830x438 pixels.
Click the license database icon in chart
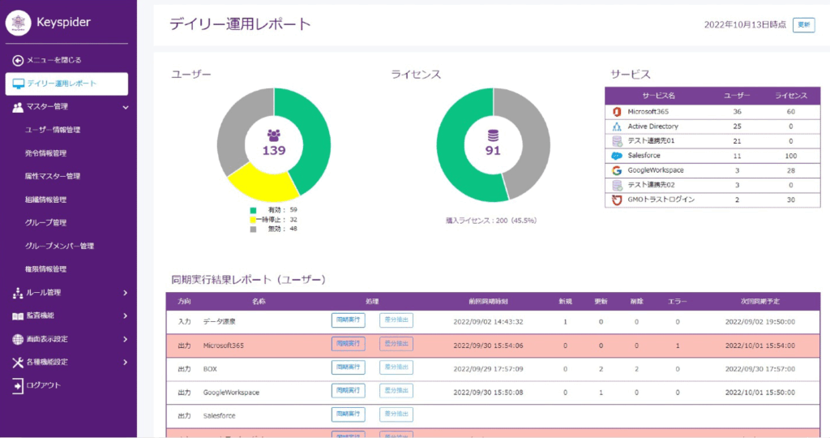[x=493, y=135]
